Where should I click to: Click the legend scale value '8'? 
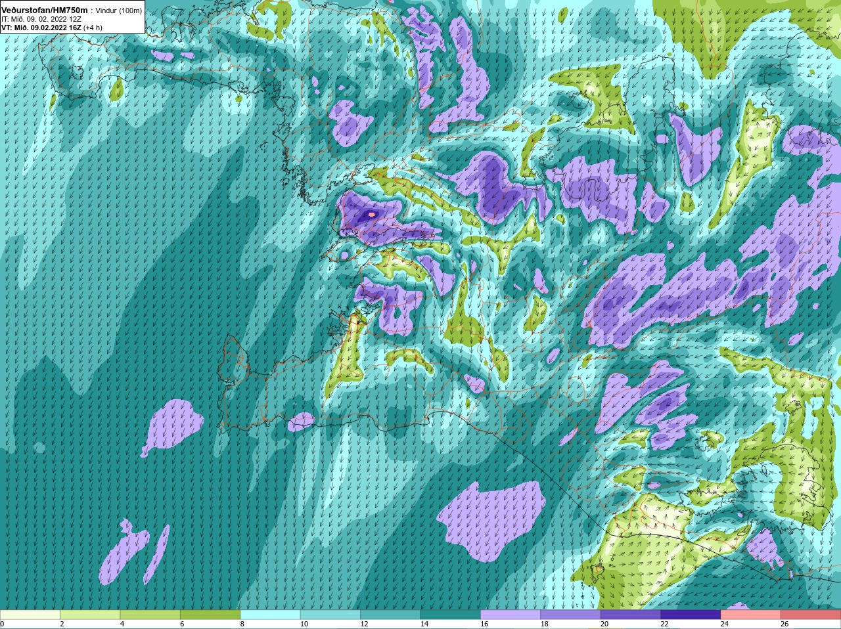(x=242, y=624)
